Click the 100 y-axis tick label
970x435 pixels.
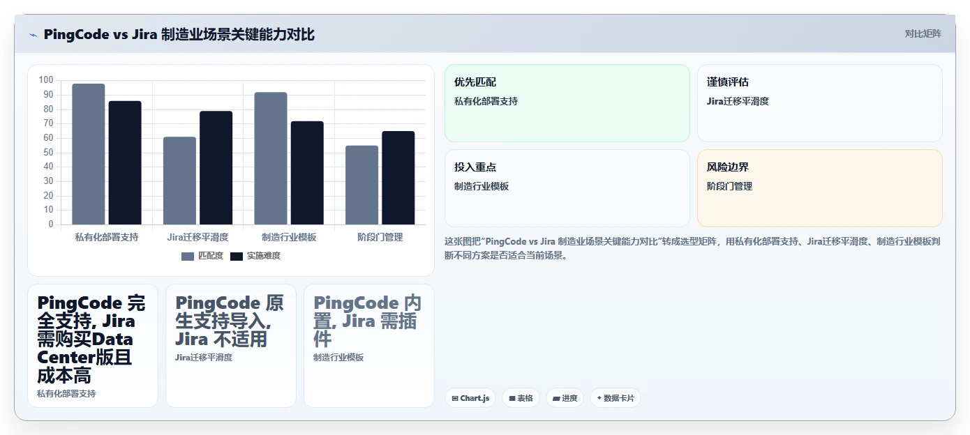click(x=46, y=80)
